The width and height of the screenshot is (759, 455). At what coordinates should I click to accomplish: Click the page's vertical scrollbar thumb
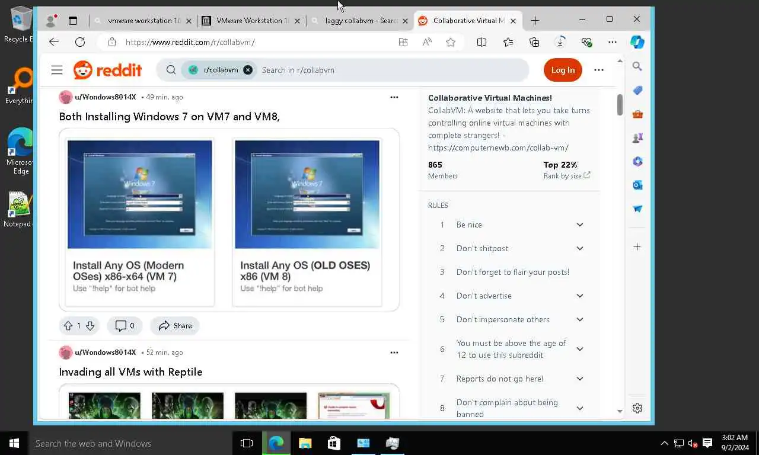coord(620,105)
